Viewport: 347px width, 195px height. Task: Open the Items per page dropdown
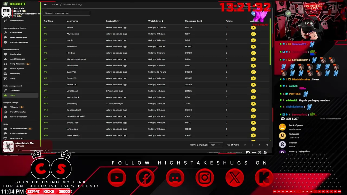[216, 145]
